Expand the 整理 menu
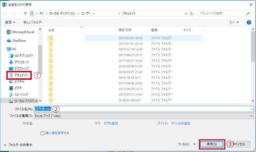Screen dimensions: 256x152 10,22
